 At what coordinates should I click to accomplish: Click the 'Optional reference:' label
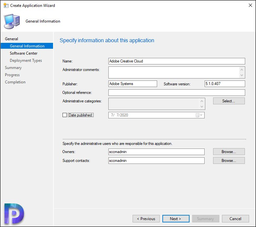point(77,93)
